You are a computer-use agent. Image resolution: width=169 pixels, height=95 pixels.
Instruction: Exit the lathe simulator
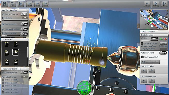point(164,4)
